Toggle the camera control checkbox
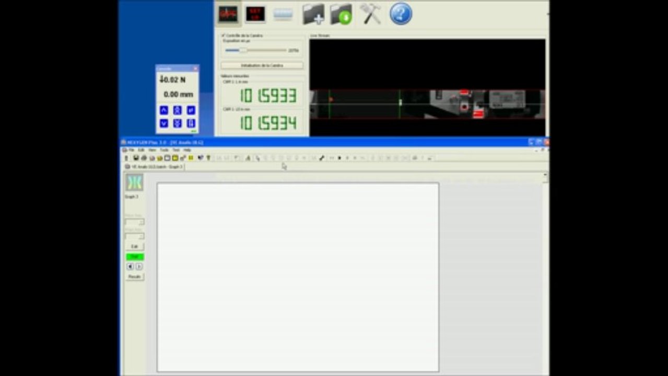Image resolution: width=668 pixels, height=376 pixels. [224, 36]
